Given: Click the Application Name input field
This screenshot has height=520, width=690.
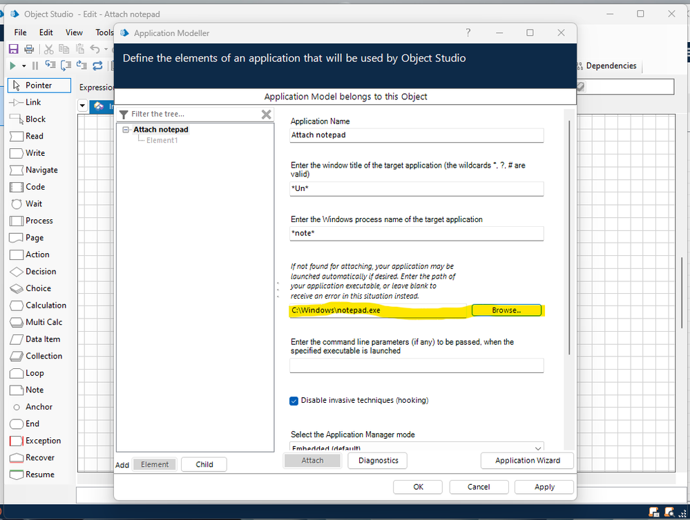Looking at the screenshot, I should pos(416,135).
